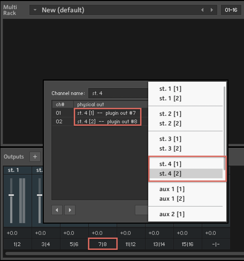This screenshot has height=261, width=244.
Task: Select the st. 4 [1] plugin out #7 row
Action: [106, 113]
